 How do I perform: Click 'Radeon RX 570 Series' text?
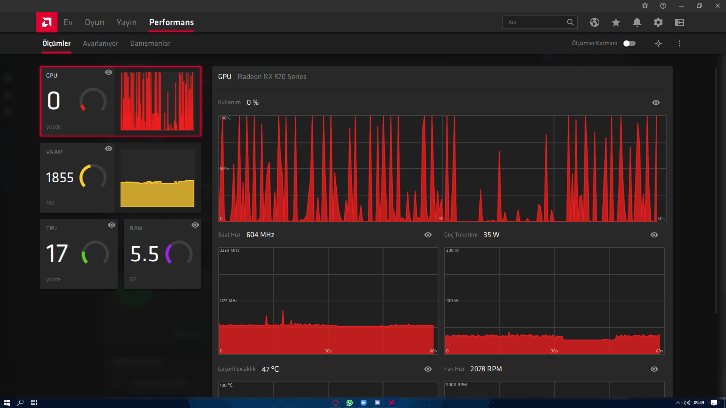click(x=272, y=77)
